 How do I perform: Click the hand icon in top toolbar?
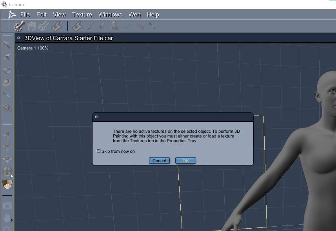coord(32,26)
